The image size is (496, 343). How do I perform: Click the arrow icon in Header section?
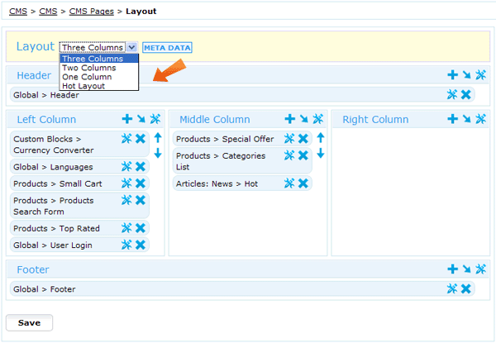466,75
